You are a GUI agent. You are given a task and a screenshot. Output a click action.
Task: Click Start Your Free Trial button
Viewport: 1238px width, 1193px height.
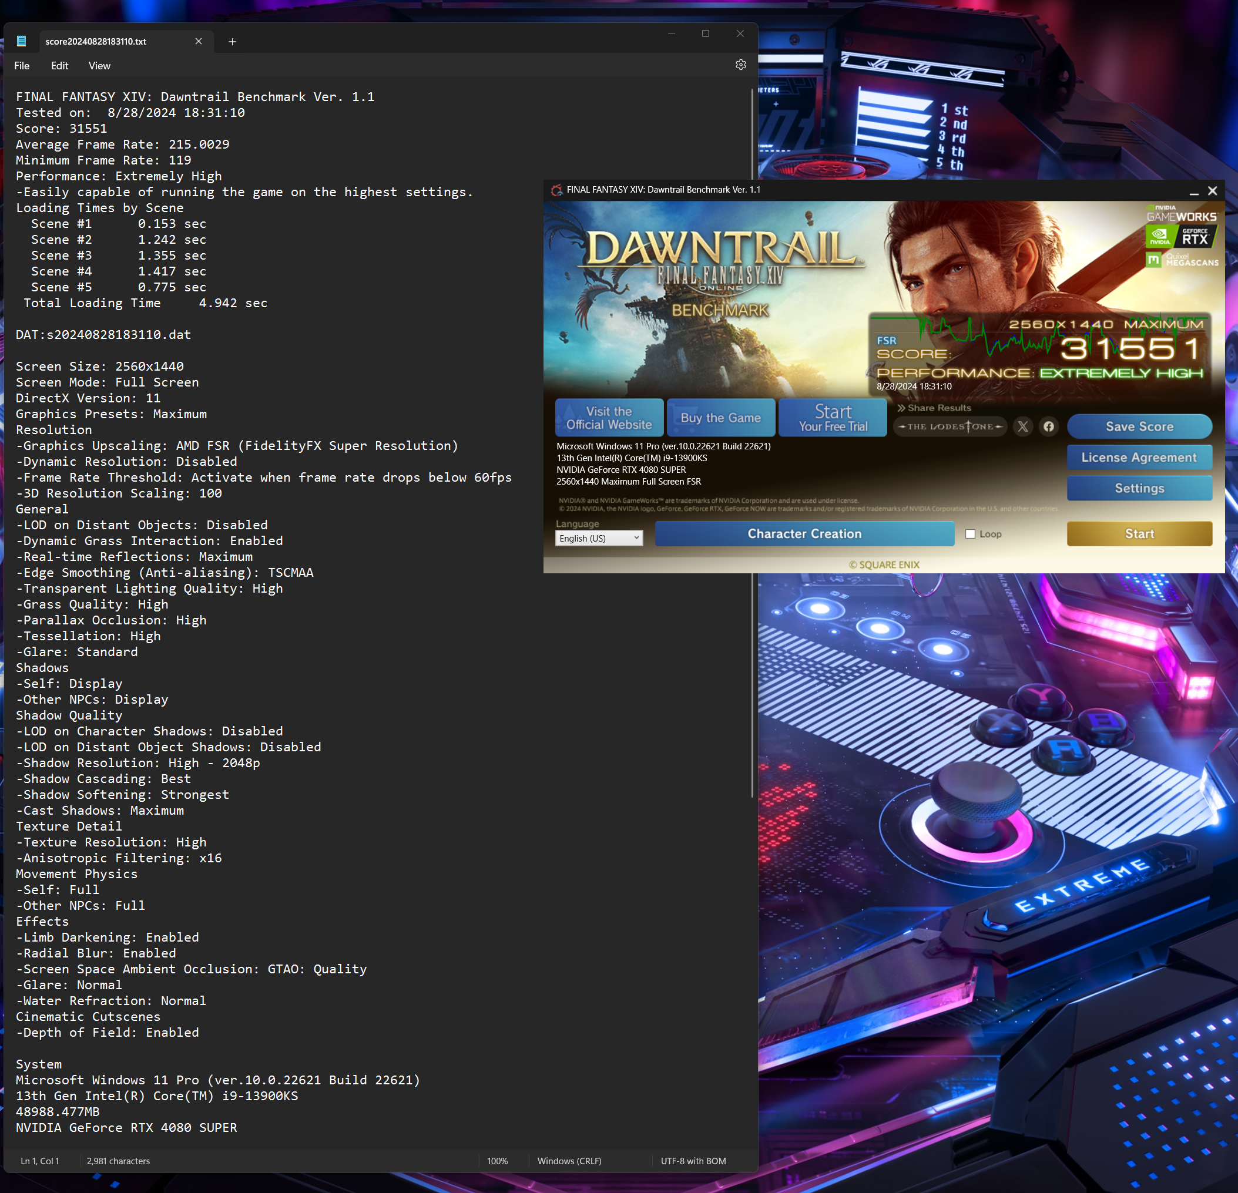click(x=833, y=418)
